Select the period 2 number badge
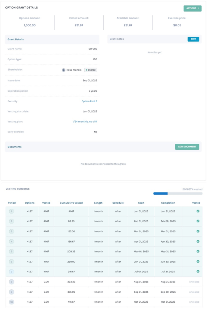The image size is (207, 309). pos(11,221)
